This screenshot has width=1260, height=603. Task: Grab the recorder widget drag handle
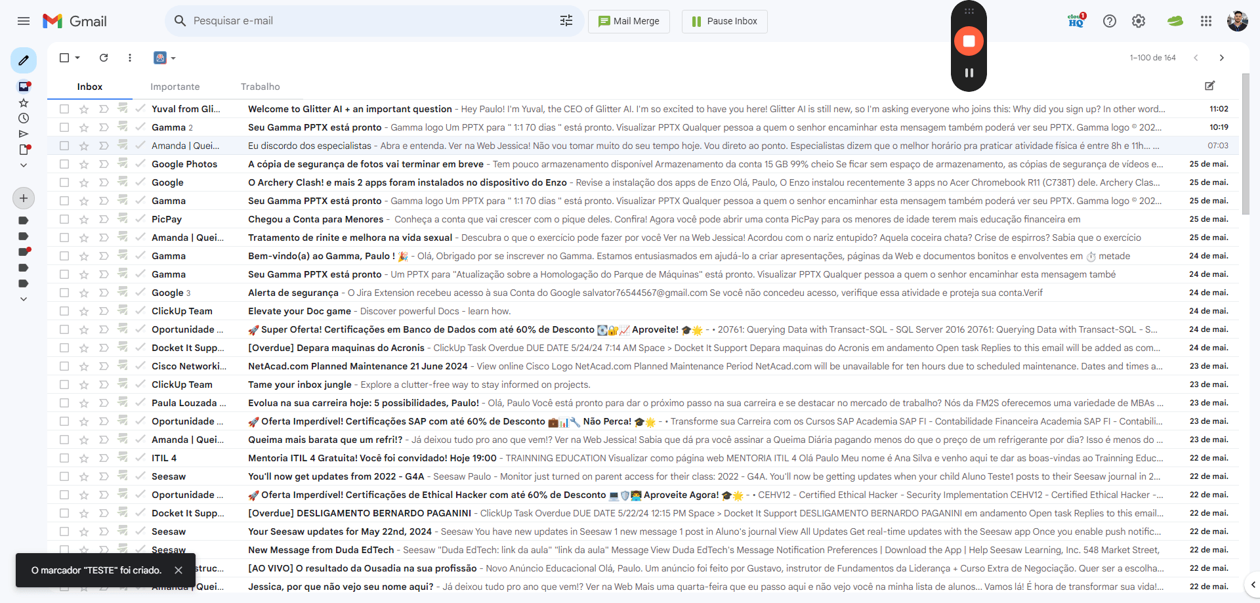click(x=969, y=11)
